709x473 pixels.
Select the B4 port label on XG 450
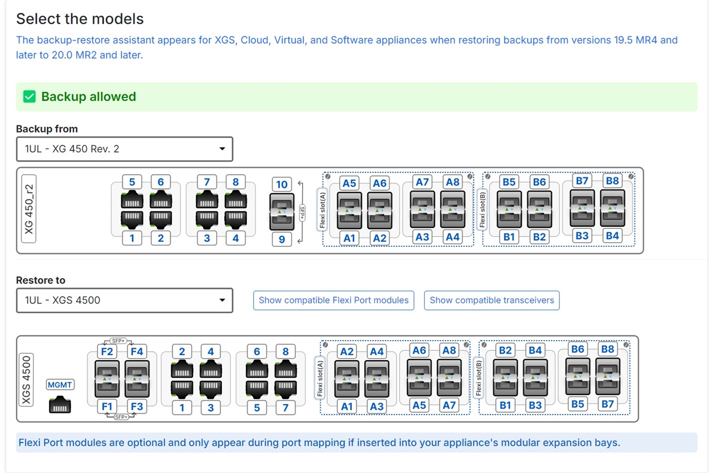pos(613,235)
